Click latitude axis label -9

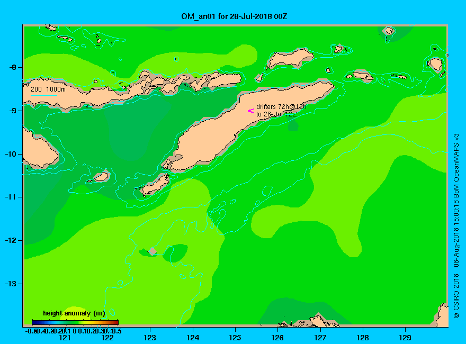coord(13,111)
